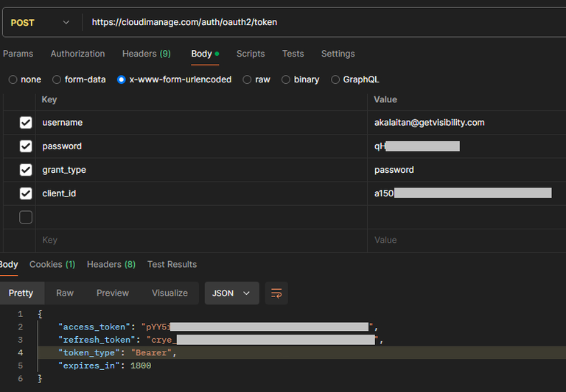
Task: Show the Visualize response view
Action: pyautogui.click(x=170, y=293)
